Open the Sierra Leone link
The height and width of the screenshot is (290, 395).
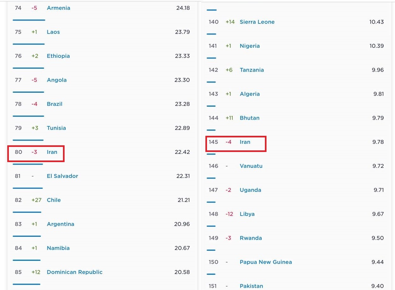(x=257, y=22)
